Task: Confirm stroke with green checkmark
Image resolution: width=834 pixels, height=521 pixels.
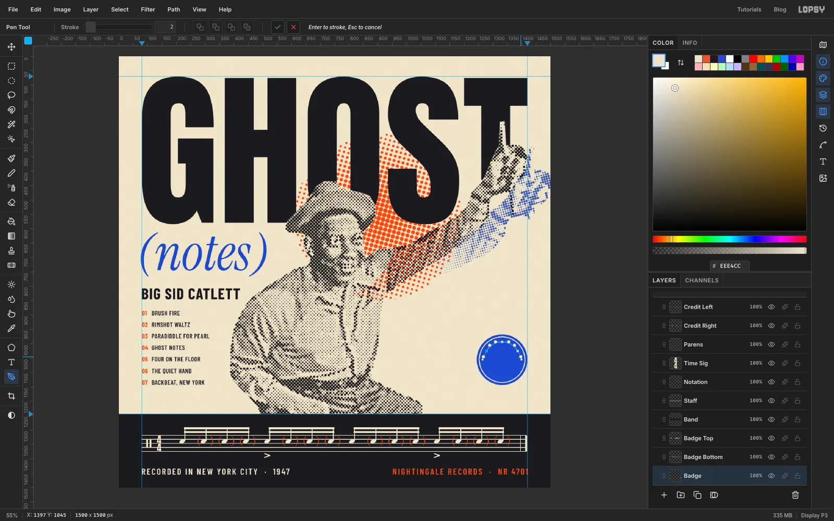Action: point(278,27)
